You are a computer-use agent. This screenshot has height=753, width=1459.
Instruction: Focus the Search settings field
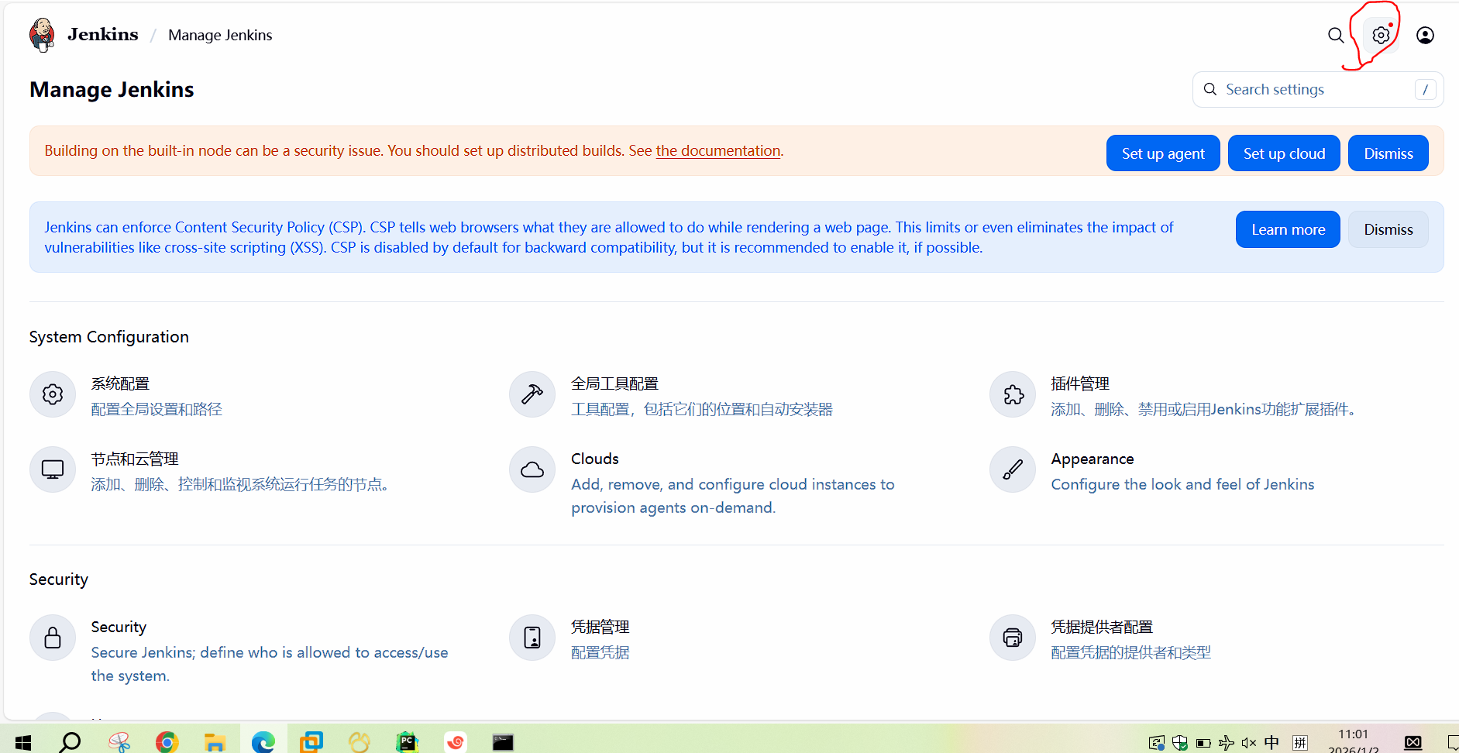tap(1318, 89)
